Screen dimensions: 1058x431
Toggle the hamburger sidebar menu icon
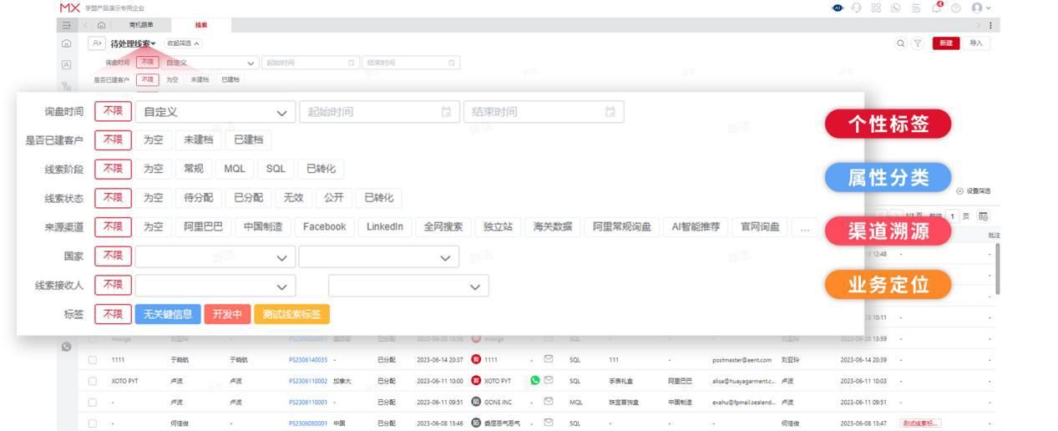65,27
